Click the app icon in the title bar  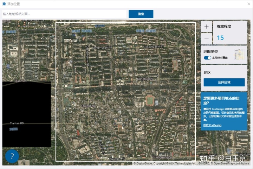[x=4, y=4]
